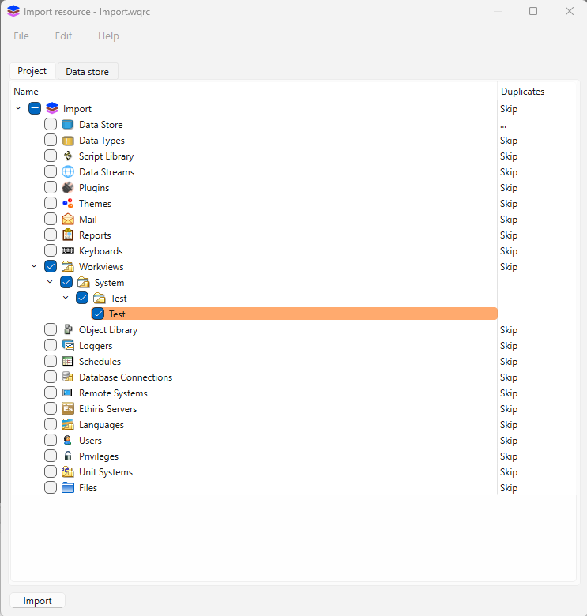Change Duplicates setting for Schedules row
Image resolution: width=587 pixels, height=616 pixels.
[509, 362]
